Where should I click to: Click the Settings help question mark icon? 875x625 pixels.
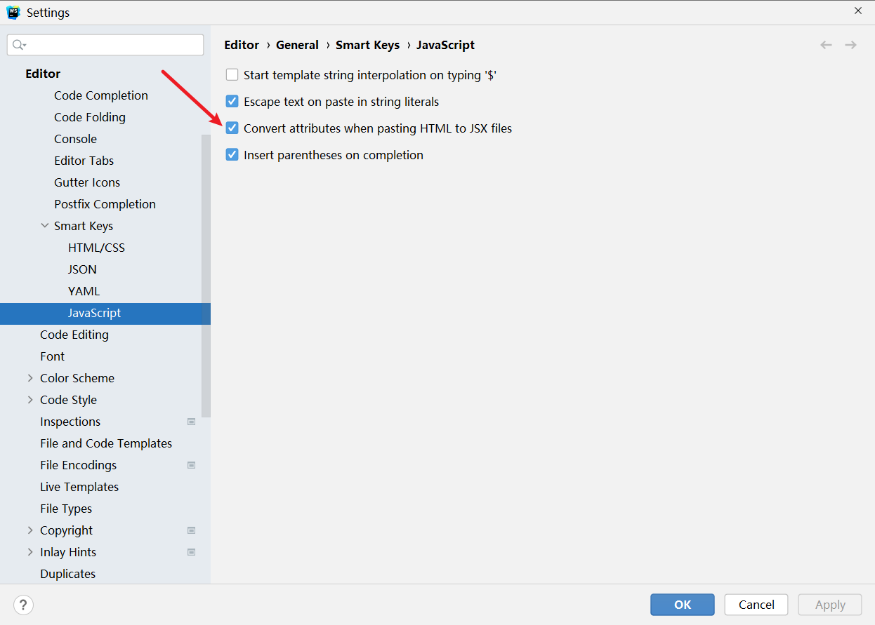pyautogui.click(x=23, y=605)
